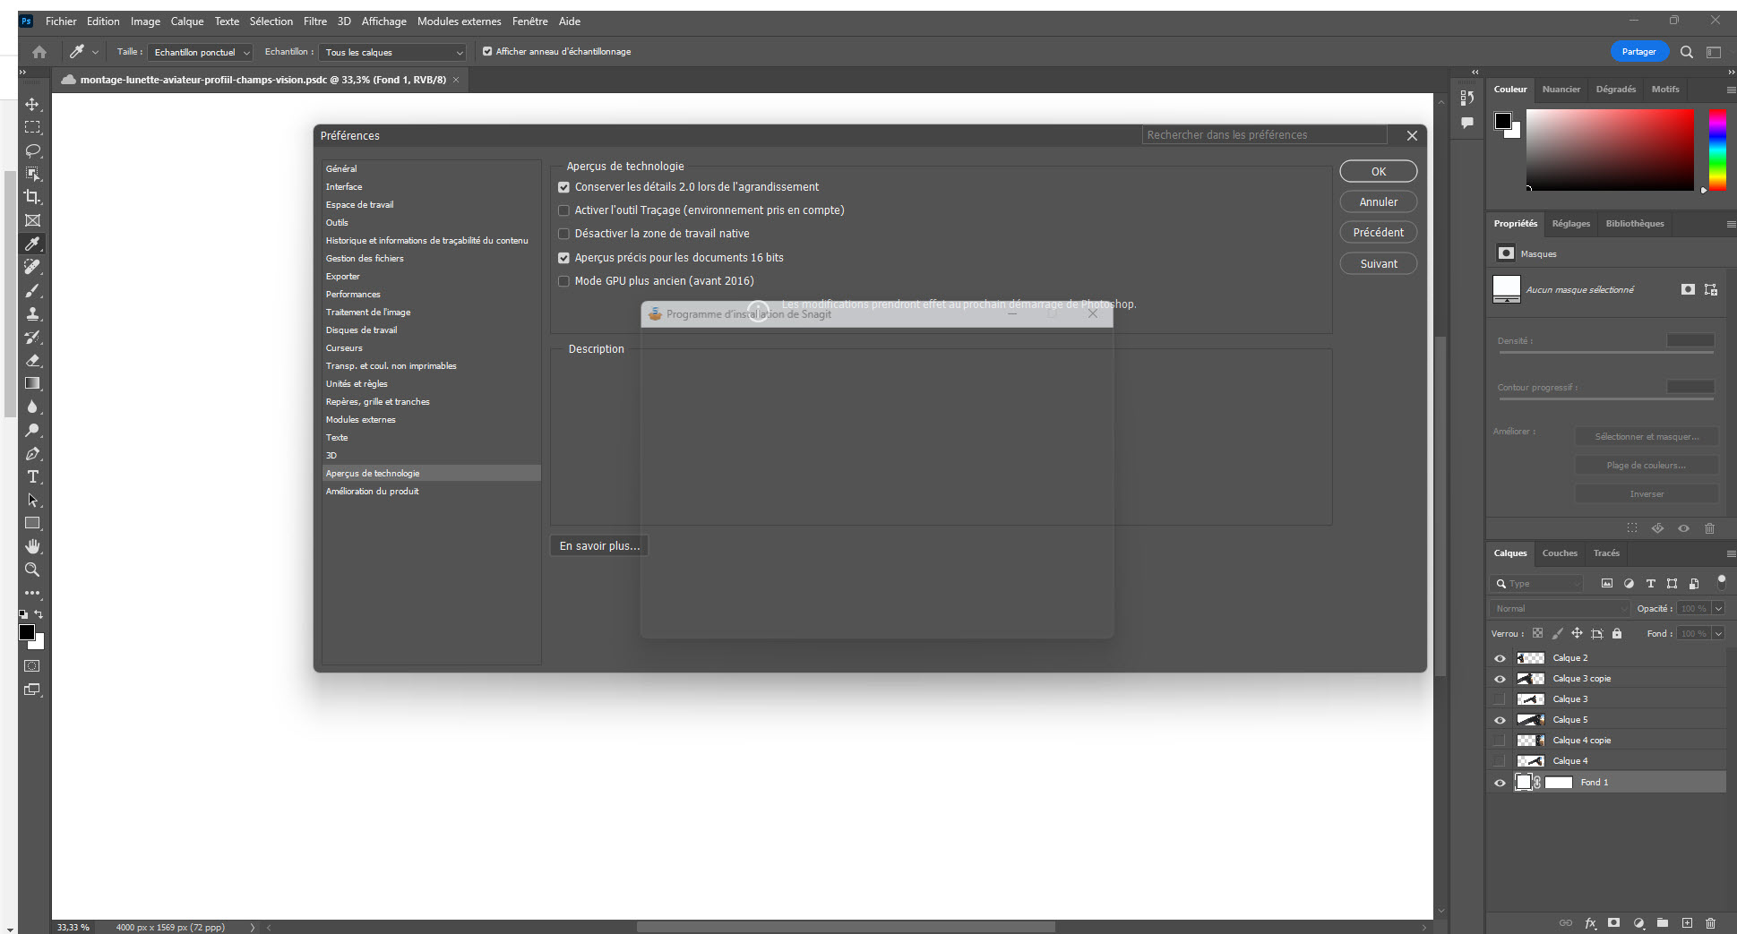Select the Horizontal Type tool
Viewport: 1737px width, 934px height.
[32, 477]
